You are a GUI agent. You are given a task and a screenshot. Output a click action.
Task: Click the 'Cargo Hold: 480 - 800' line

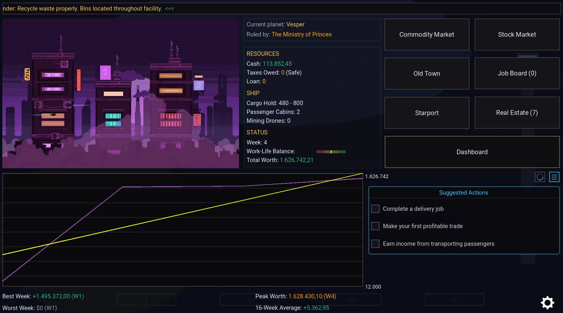click(275, 103)
